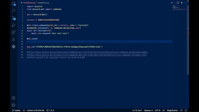Open the Source Control view

pos(14,18)
